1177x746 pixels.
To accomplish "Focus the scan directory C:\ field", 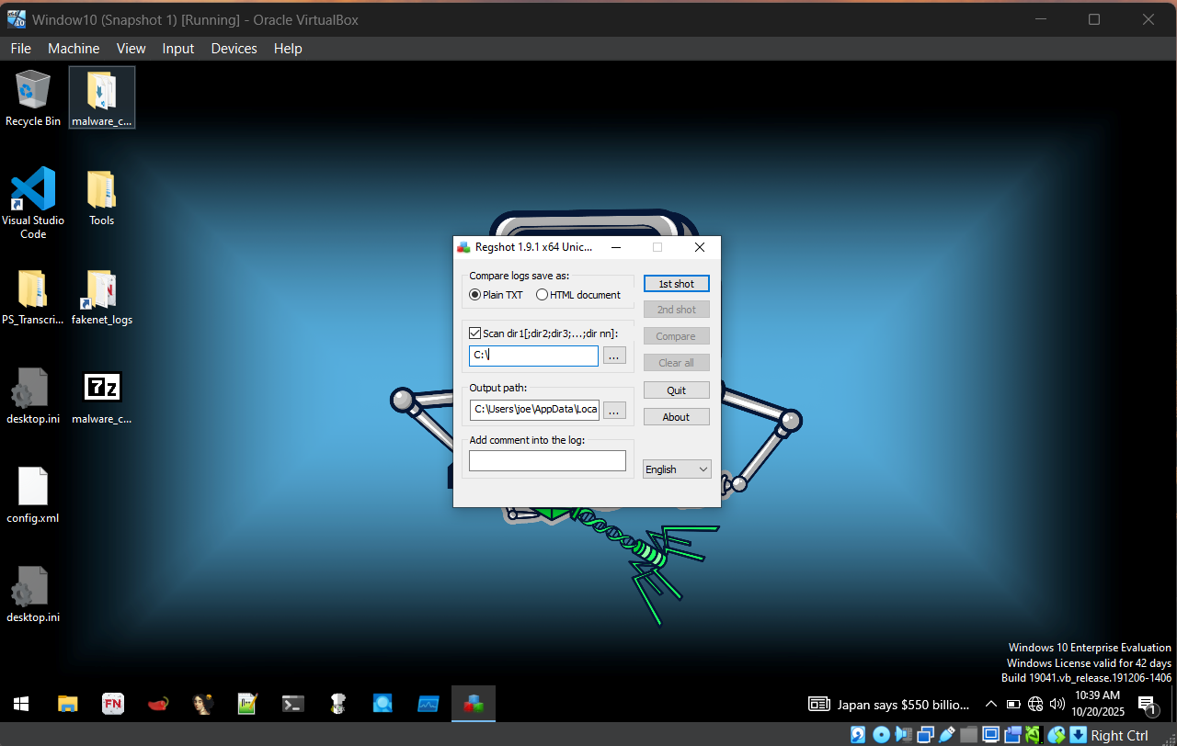I will [533, 356].
